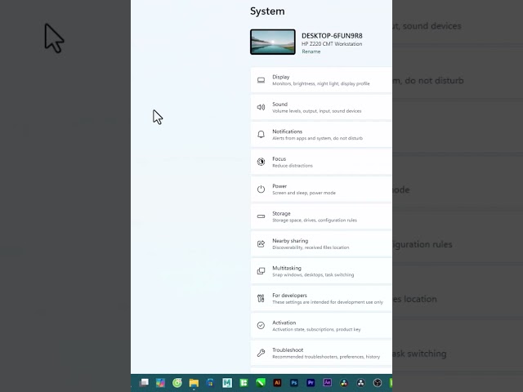Launch the colorful DaVinci Resolve taskbar icon
Viewport: 523px width, 392px height.
coord(344,383)
